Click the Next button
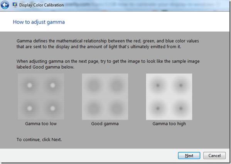Screen dimensions: 231x164 click(x=189, y=156)
